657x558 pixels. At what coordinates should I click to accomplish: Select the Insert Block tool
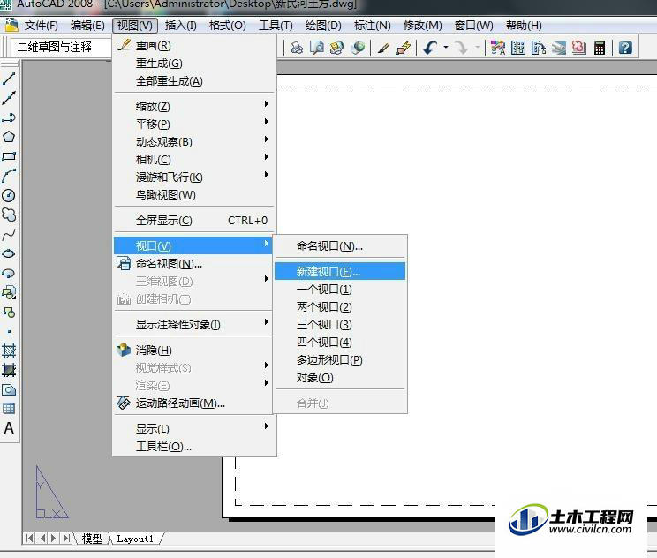9,292
